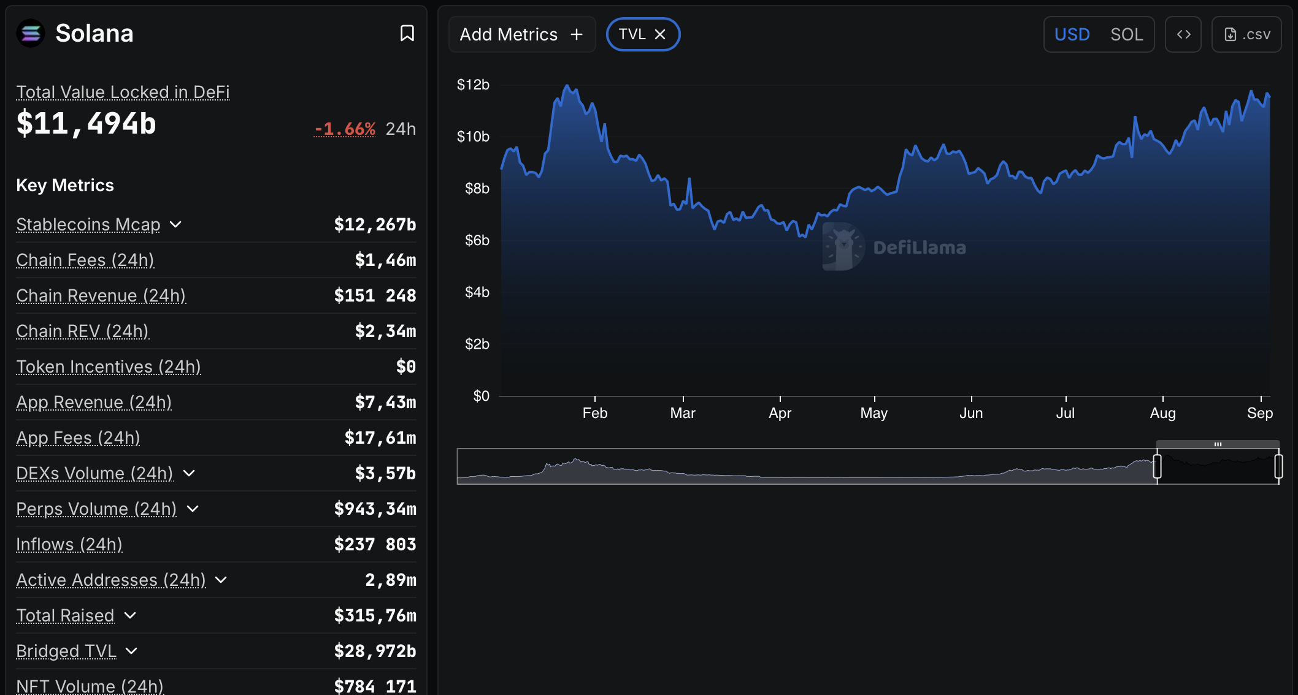The width and height of the screenshot is (1298, 695).
Task: Open the embed code icon button
Action: (1183, 34)
